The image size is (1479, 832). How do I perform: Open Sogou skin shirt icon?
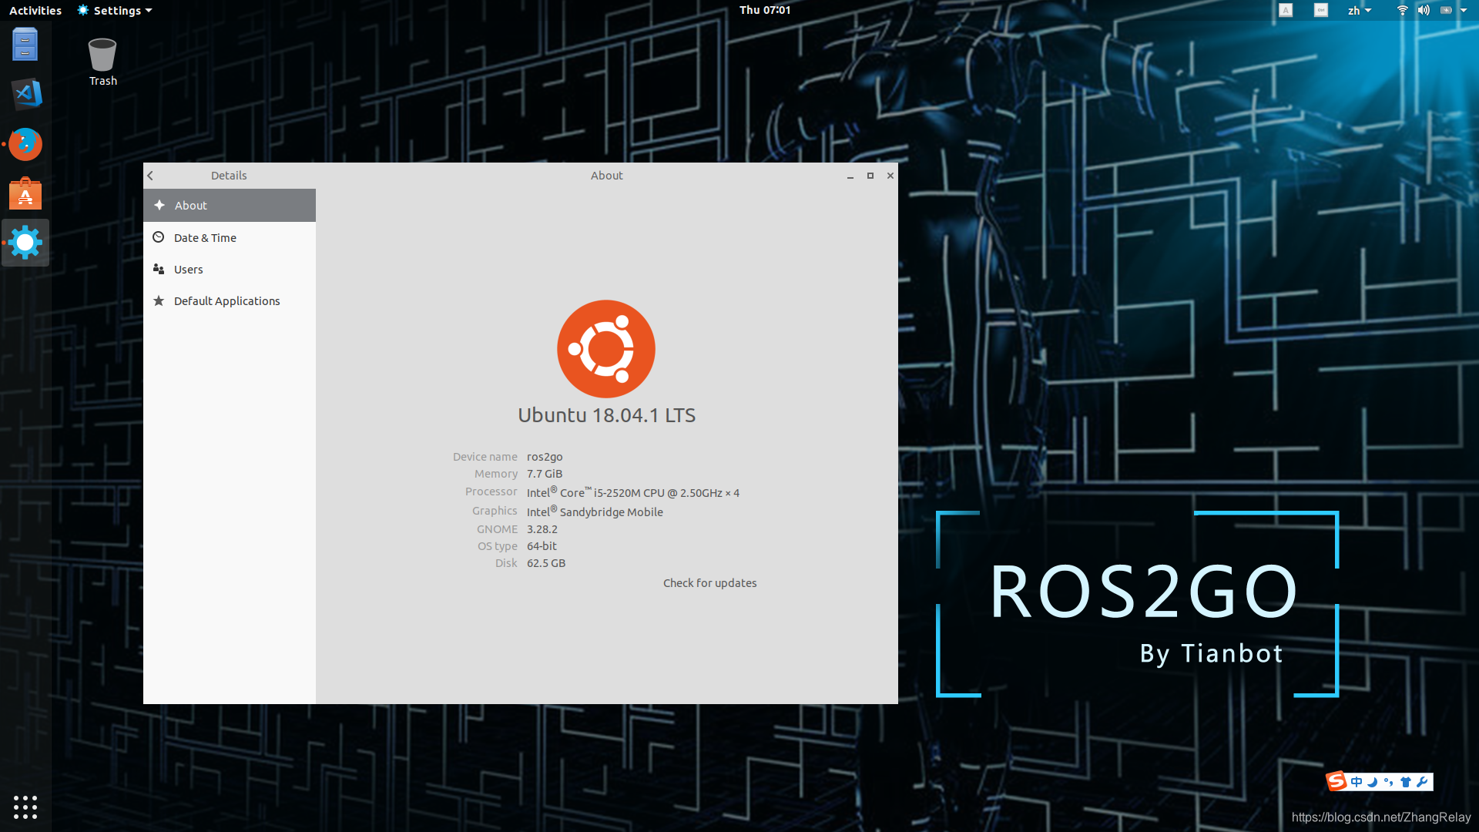[1405, 782]
